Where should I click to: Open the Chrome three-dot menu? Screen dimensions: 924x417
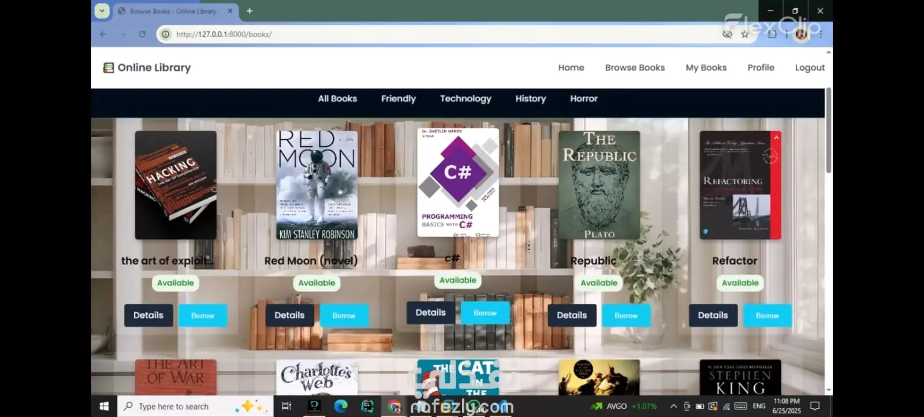coord(821,34)
